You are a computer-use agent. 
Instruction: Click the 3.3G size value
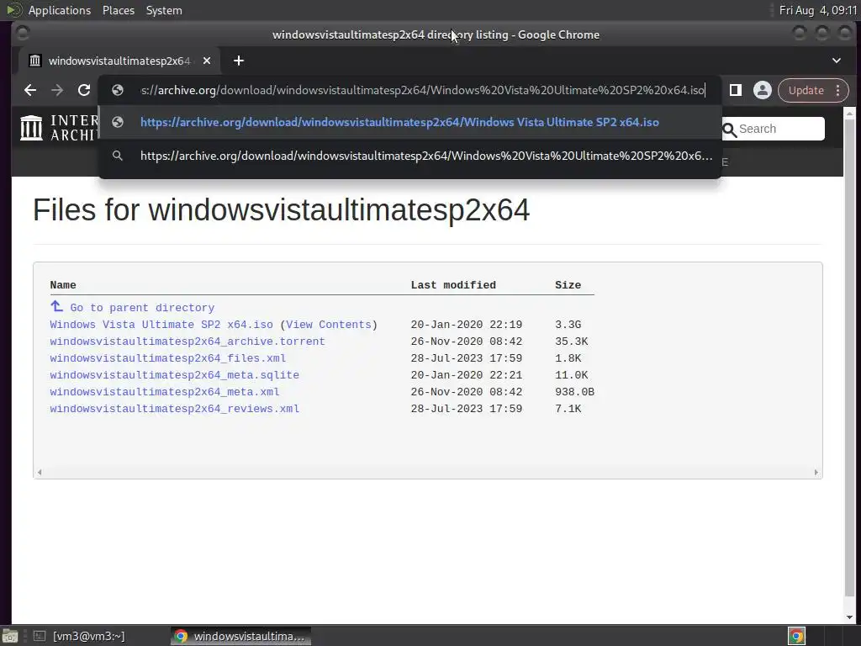click(x=568, y=325)
